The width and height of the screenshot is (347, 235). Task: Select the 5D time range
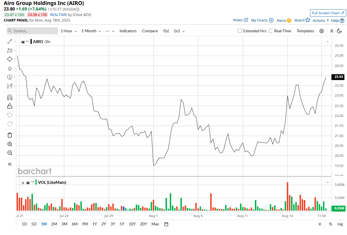34,224
